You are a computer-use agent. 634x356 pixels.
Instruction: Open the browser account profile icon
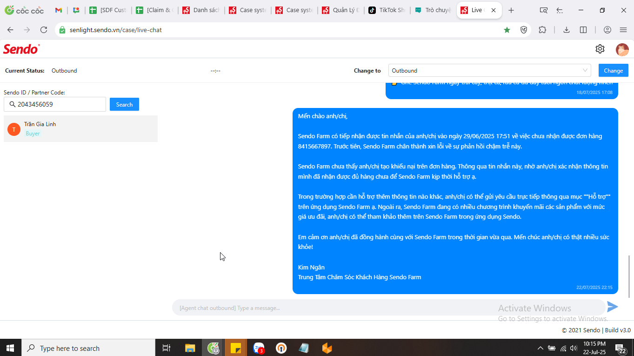coord(607,30)
